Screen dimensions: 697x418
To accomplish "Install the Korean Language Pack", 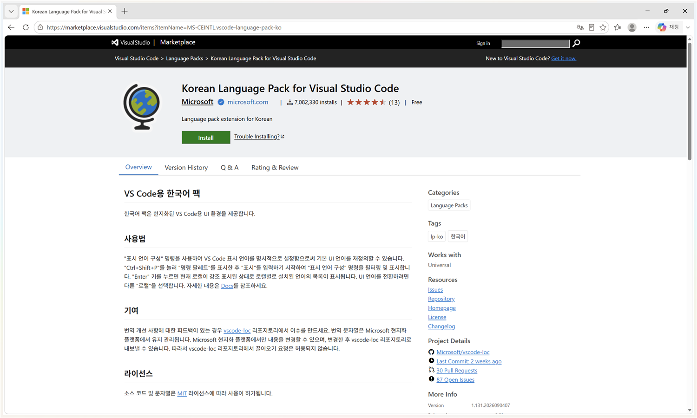I will point(206,137).
